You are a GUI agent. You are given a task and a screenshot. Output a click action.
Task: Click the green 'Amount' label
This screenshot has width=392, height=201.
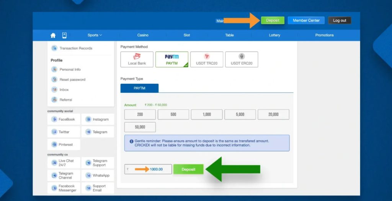pos(130,105)
